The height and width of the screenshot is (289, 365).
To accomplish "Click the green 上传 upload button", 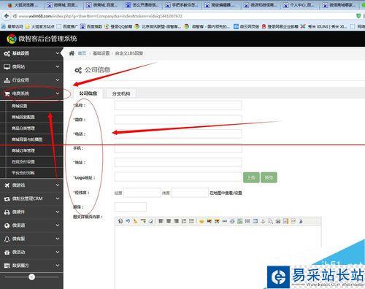I will (x=251, y=177).
